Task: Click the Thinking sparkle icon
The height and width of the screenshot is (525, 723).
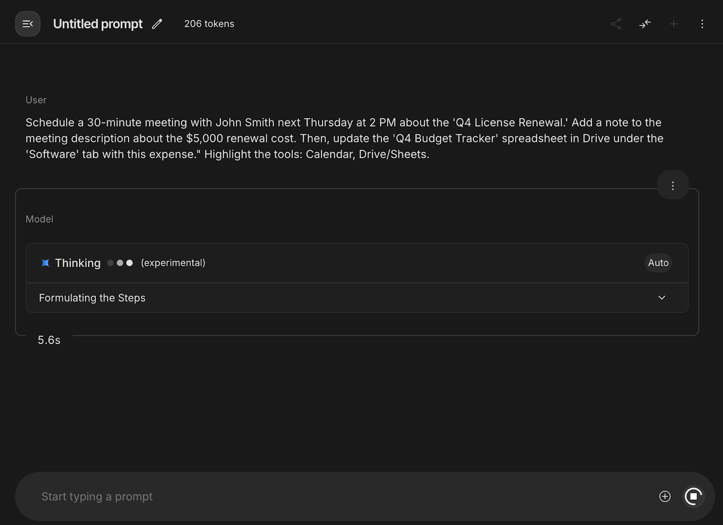Action: point(45,263)
